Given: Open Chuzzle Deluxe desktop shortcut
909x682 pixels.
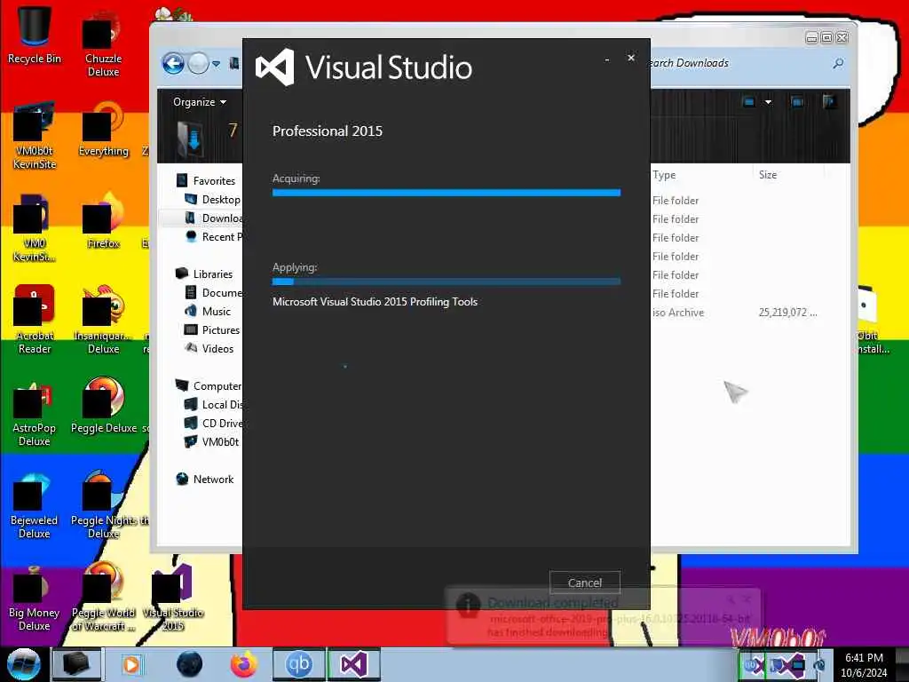Looking at the screenshot, I should click(x=103, y=44).
